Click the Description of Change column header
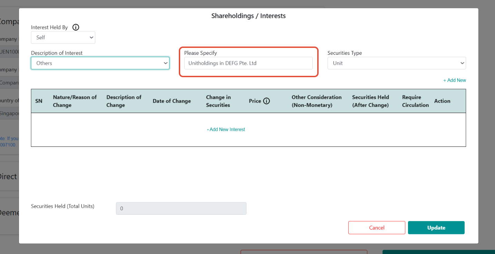Viewport: 495px width, 254px height. 124,101
